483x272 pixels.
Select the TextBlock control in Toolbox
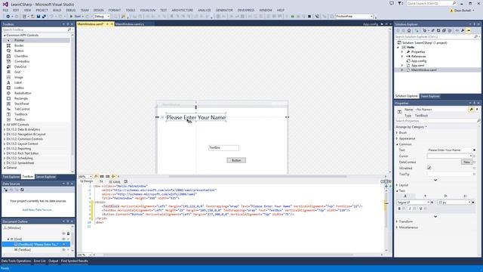pyautogui.click(x=21, y=114)
